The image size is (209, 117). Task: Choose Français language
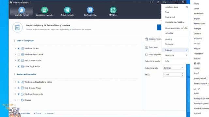(x=197, y=29)
